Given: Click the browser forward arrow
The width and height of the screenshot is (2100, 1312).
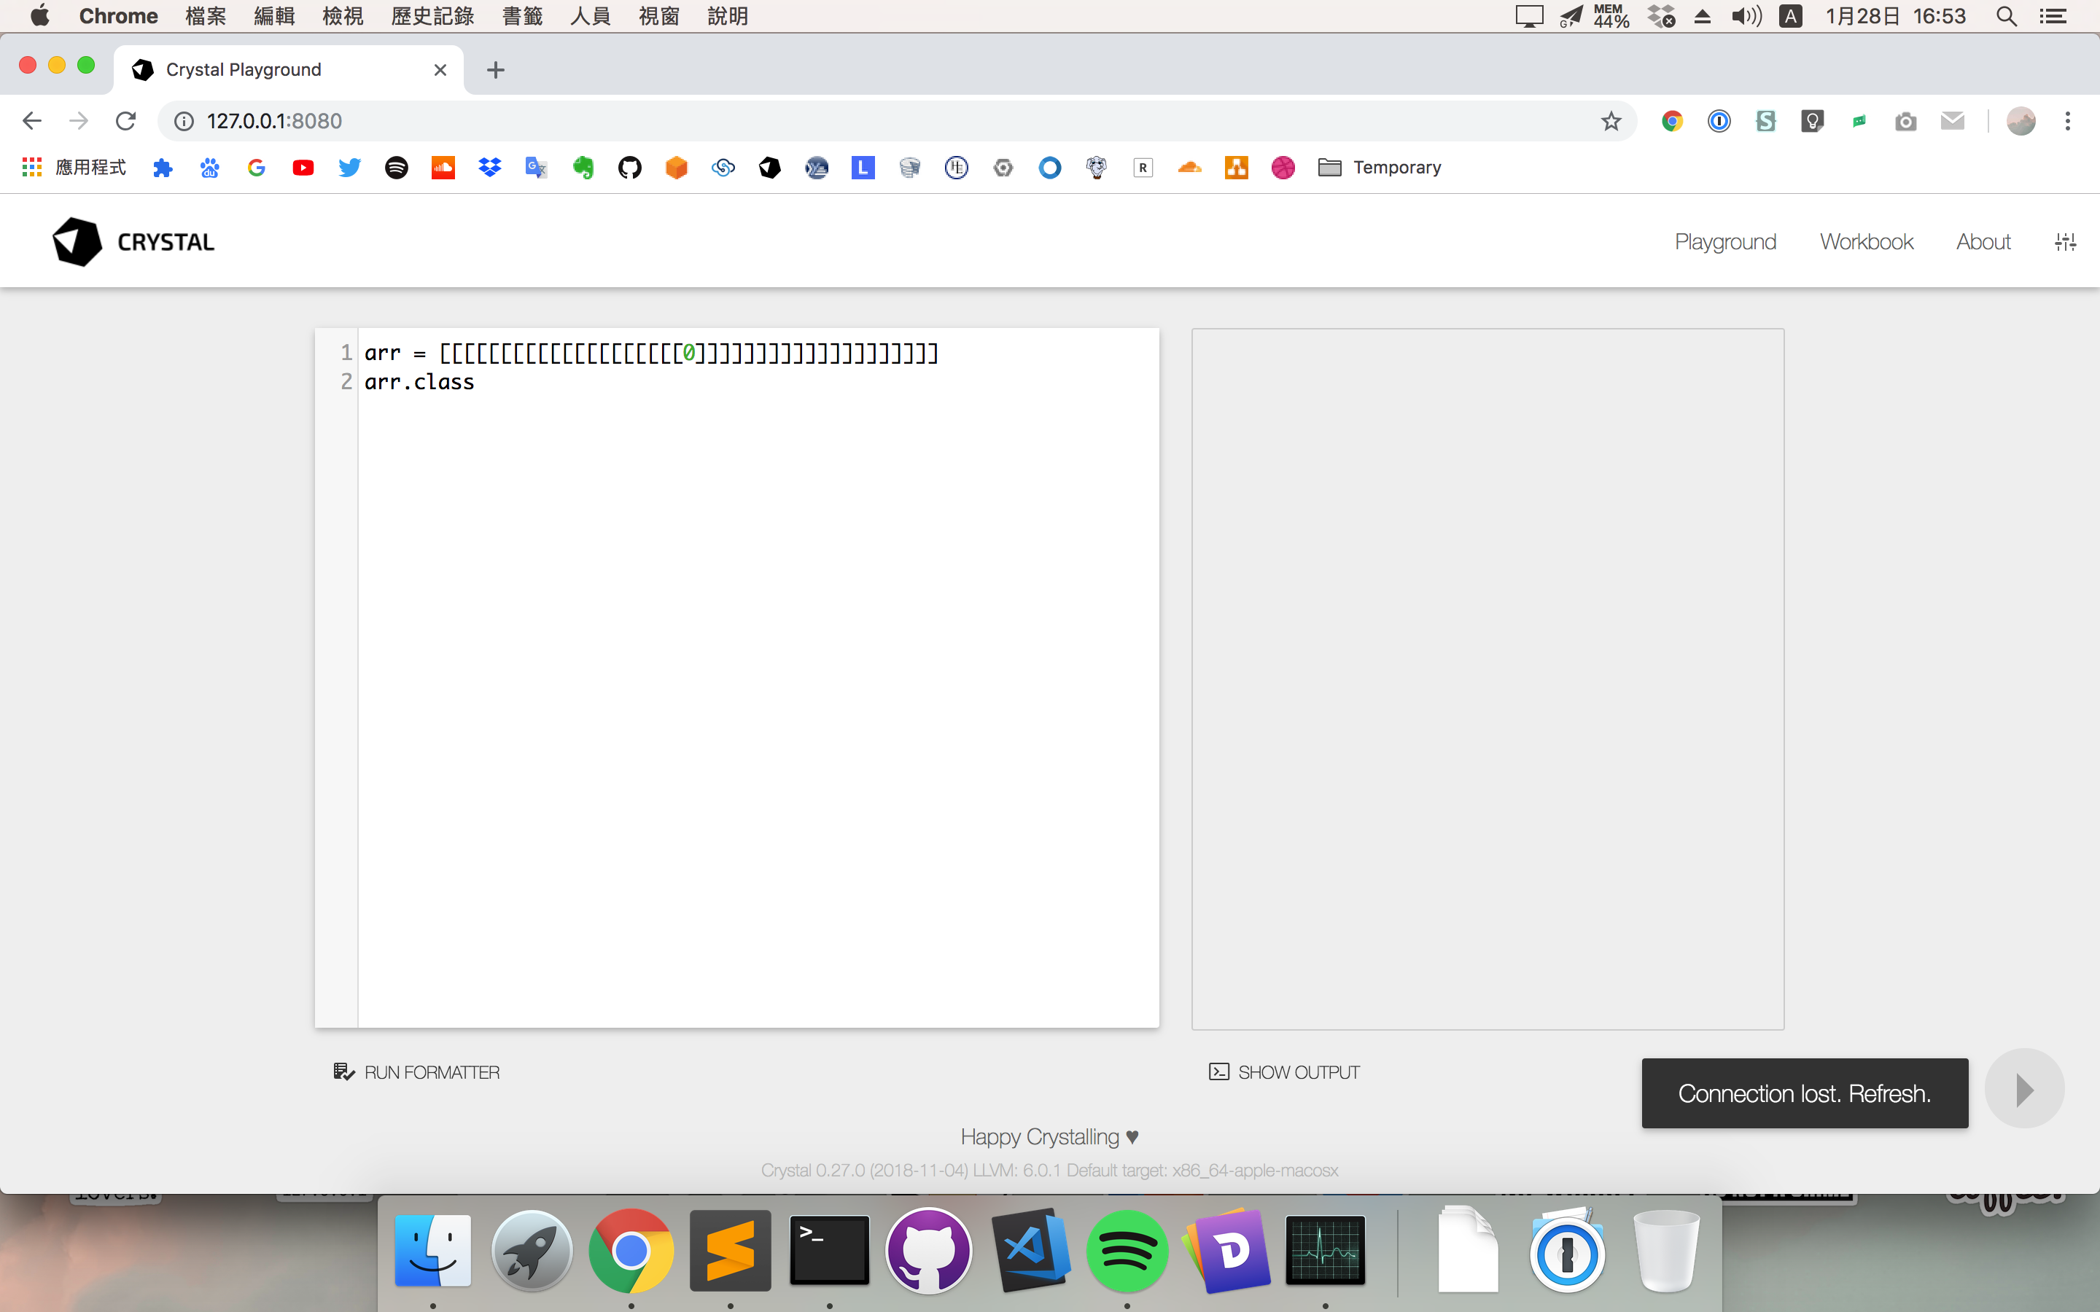Looking at the screenshot, I should (x=79, y=120).
